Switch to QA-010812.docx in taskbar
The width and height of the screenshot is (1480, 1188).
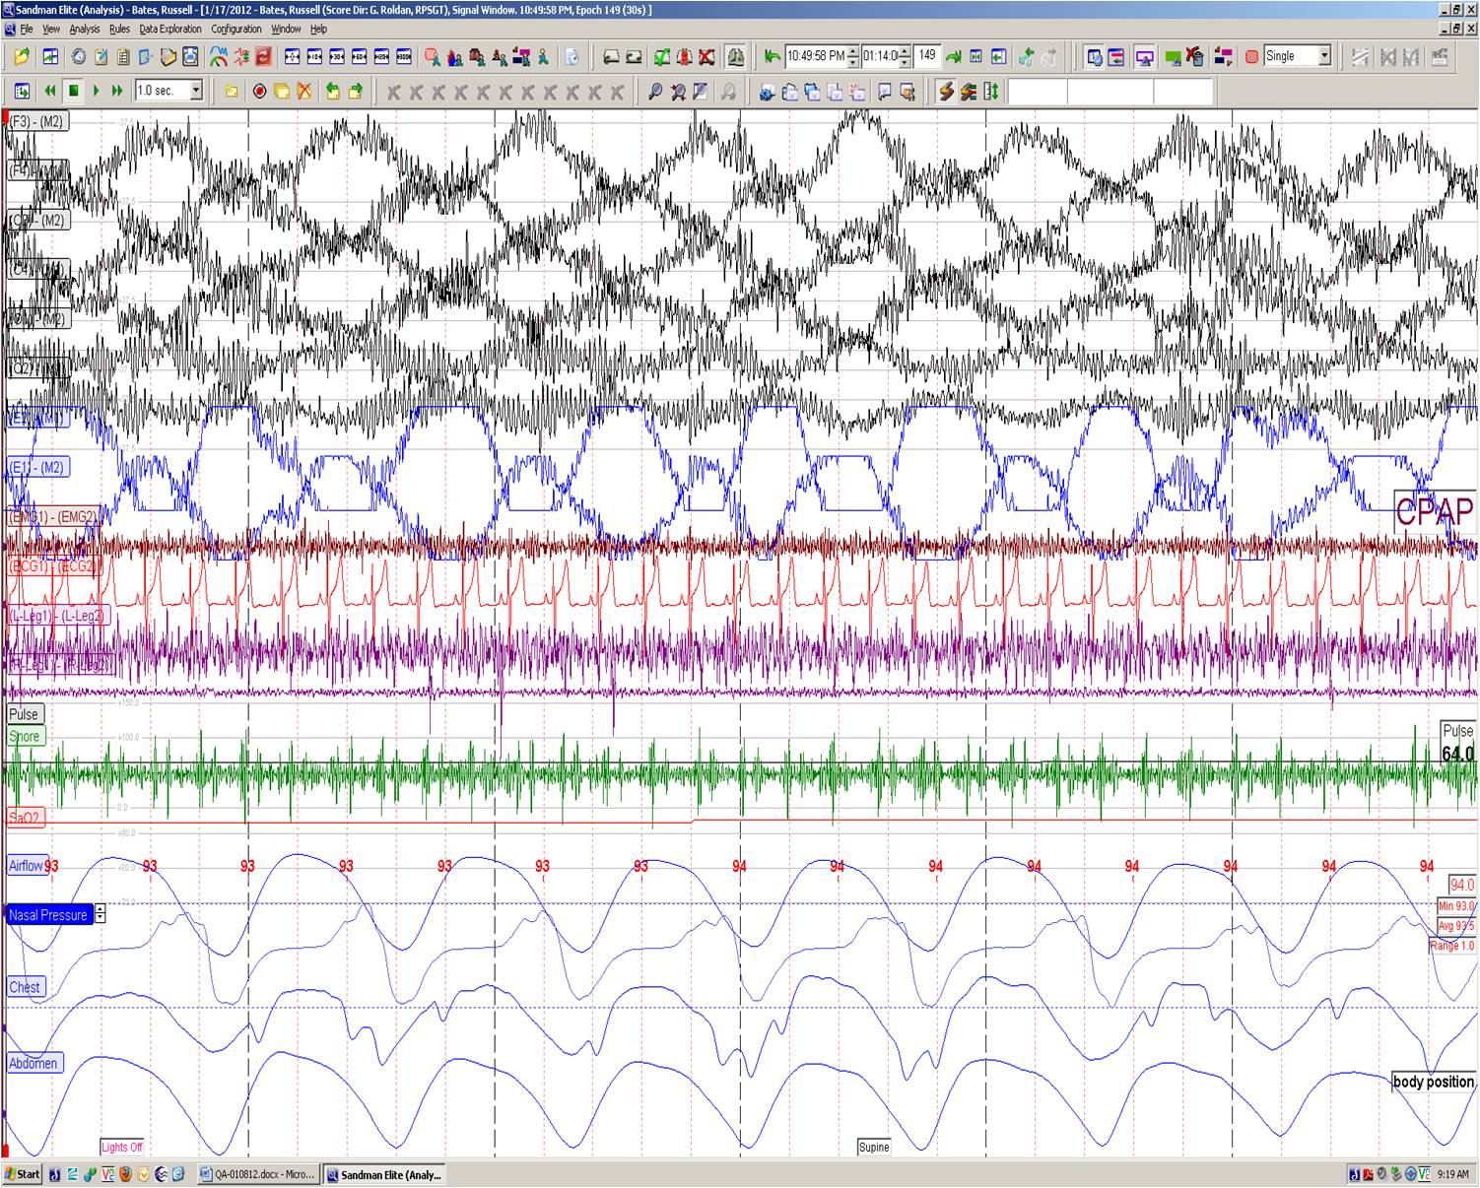pos(257,1174)
